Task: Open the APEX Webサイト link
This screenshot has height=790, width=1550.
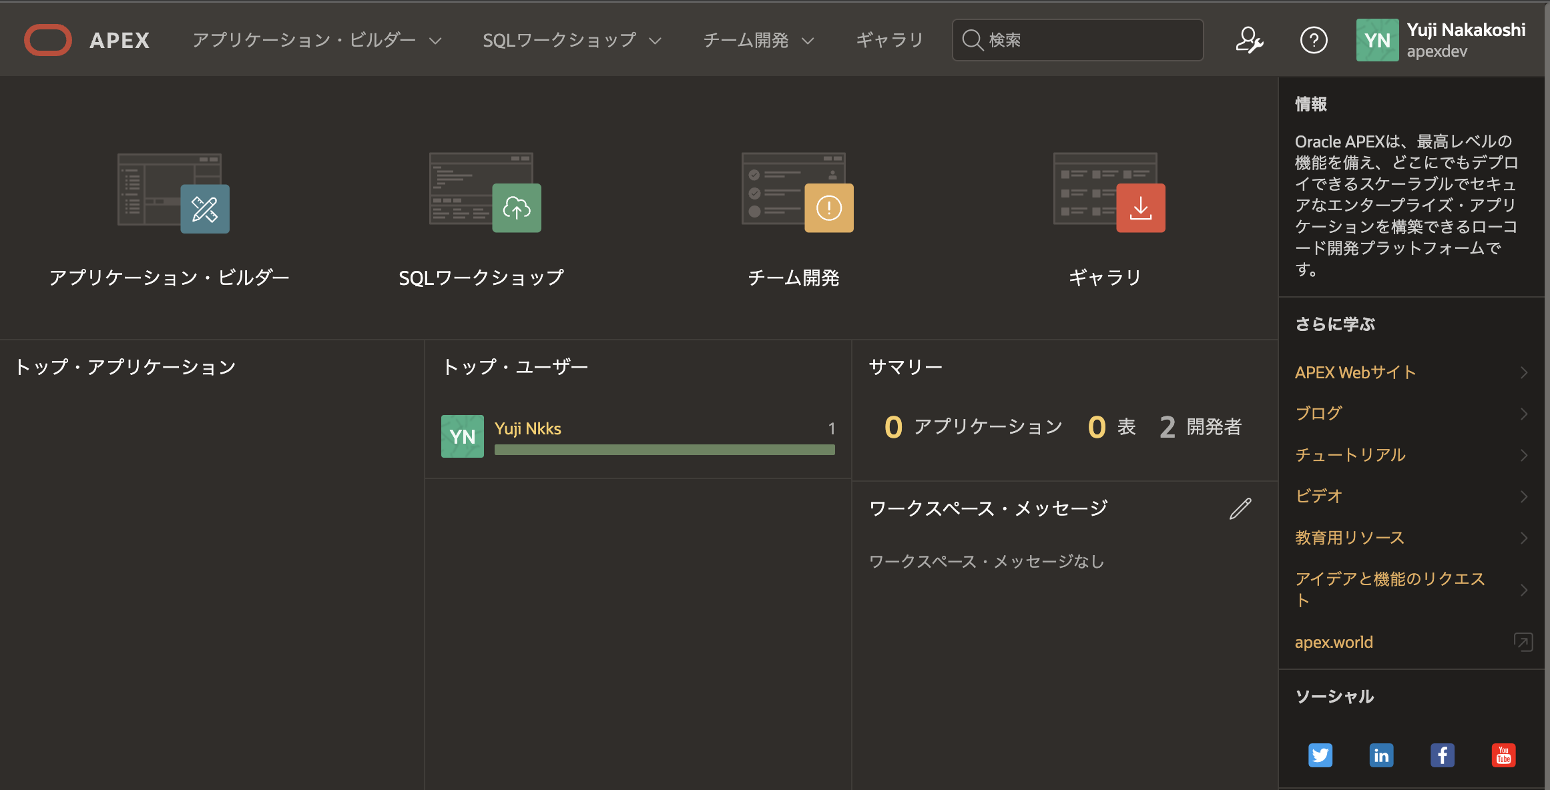Action: 1355,372
